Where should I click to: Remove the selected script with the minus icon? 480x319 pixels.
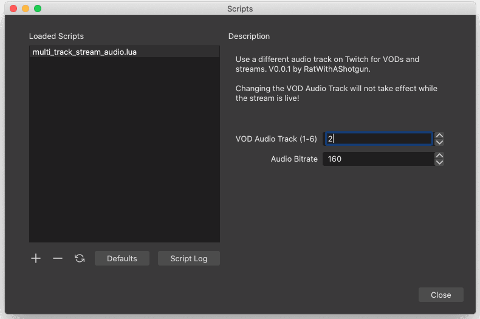58,258
